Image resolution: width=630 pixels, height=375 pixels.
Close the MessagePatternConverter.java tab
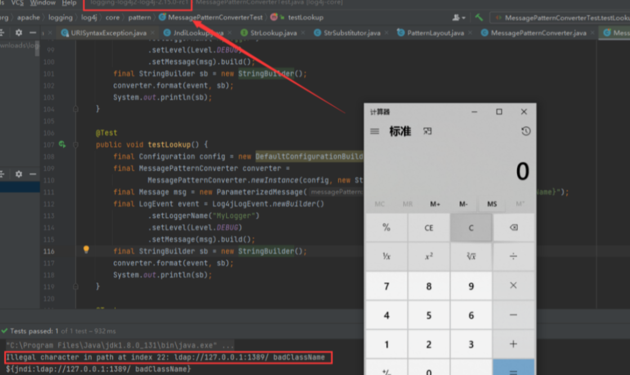tap(592, 33)
